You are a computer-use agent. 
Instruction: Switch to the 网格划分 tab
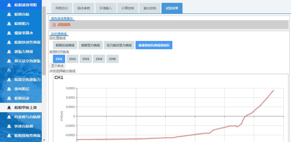(x=62, y=8)
